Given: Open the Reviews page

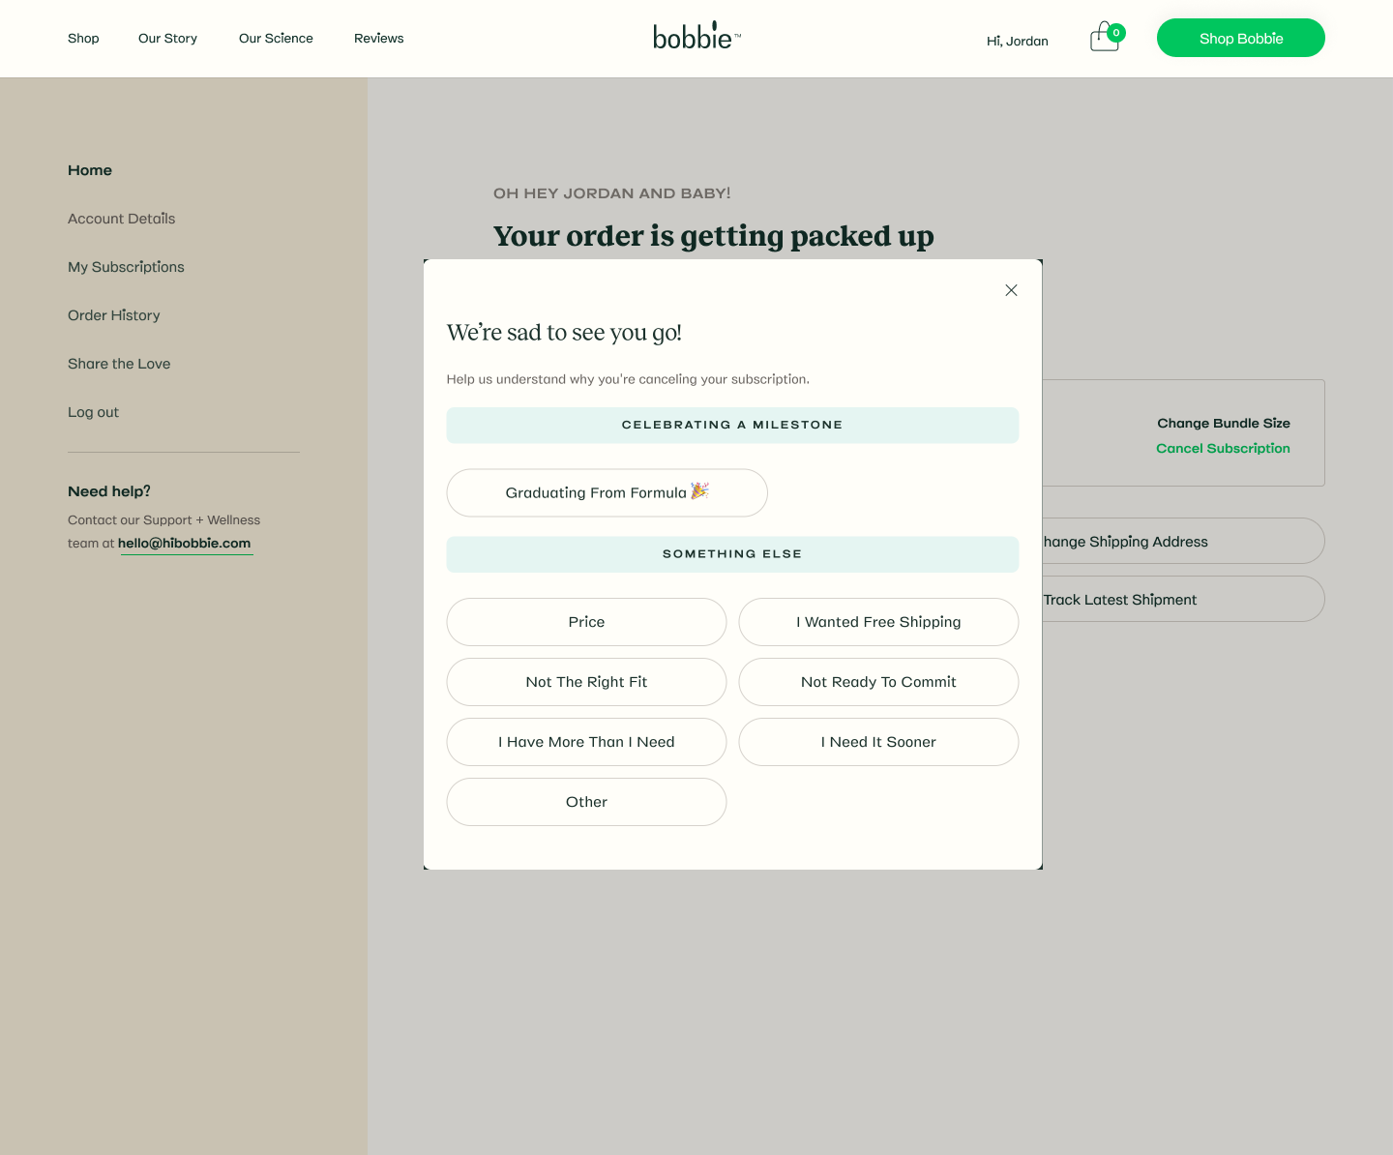Looking at the screenshot, I should point(378,39).
